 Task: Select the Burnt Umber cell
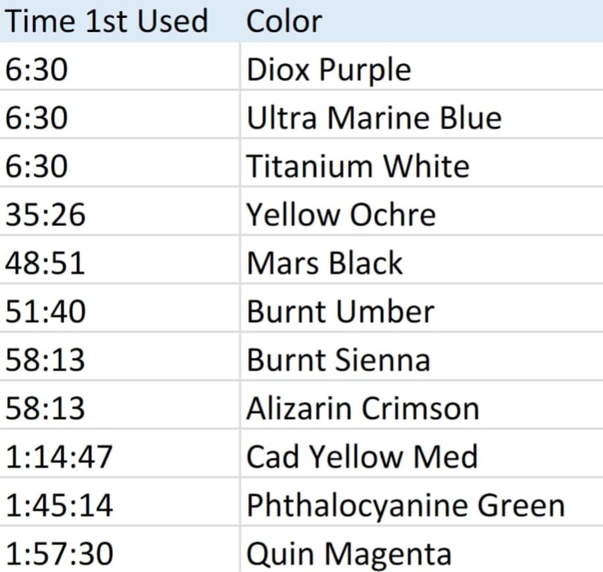coord(340,312)
